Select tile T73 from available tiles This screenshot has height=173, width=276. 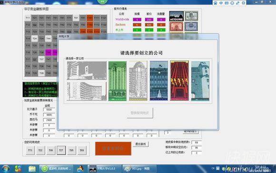30,150
